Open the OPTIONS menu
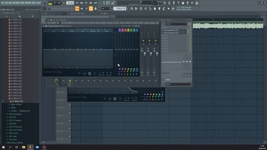The image size is (267, 150). [28, 3]
